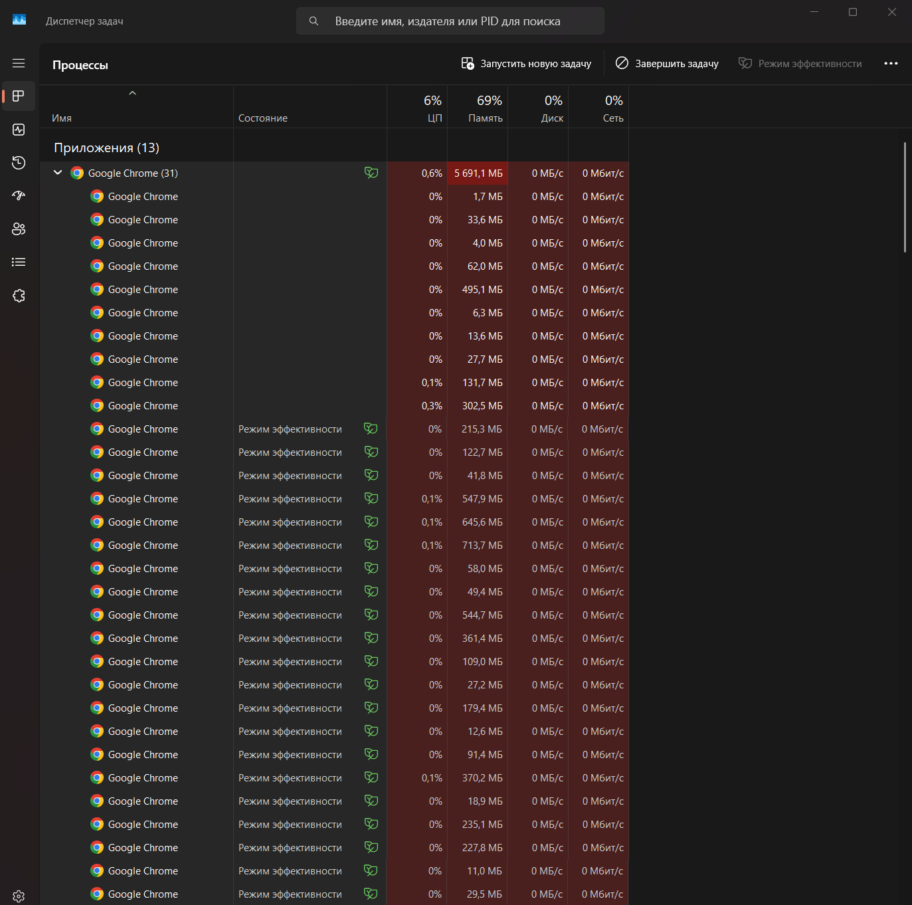Select the Chrome process using 13,6 МБ
Image resolution: width=912 pixels, height=905 pixels.
coord(335,336)
